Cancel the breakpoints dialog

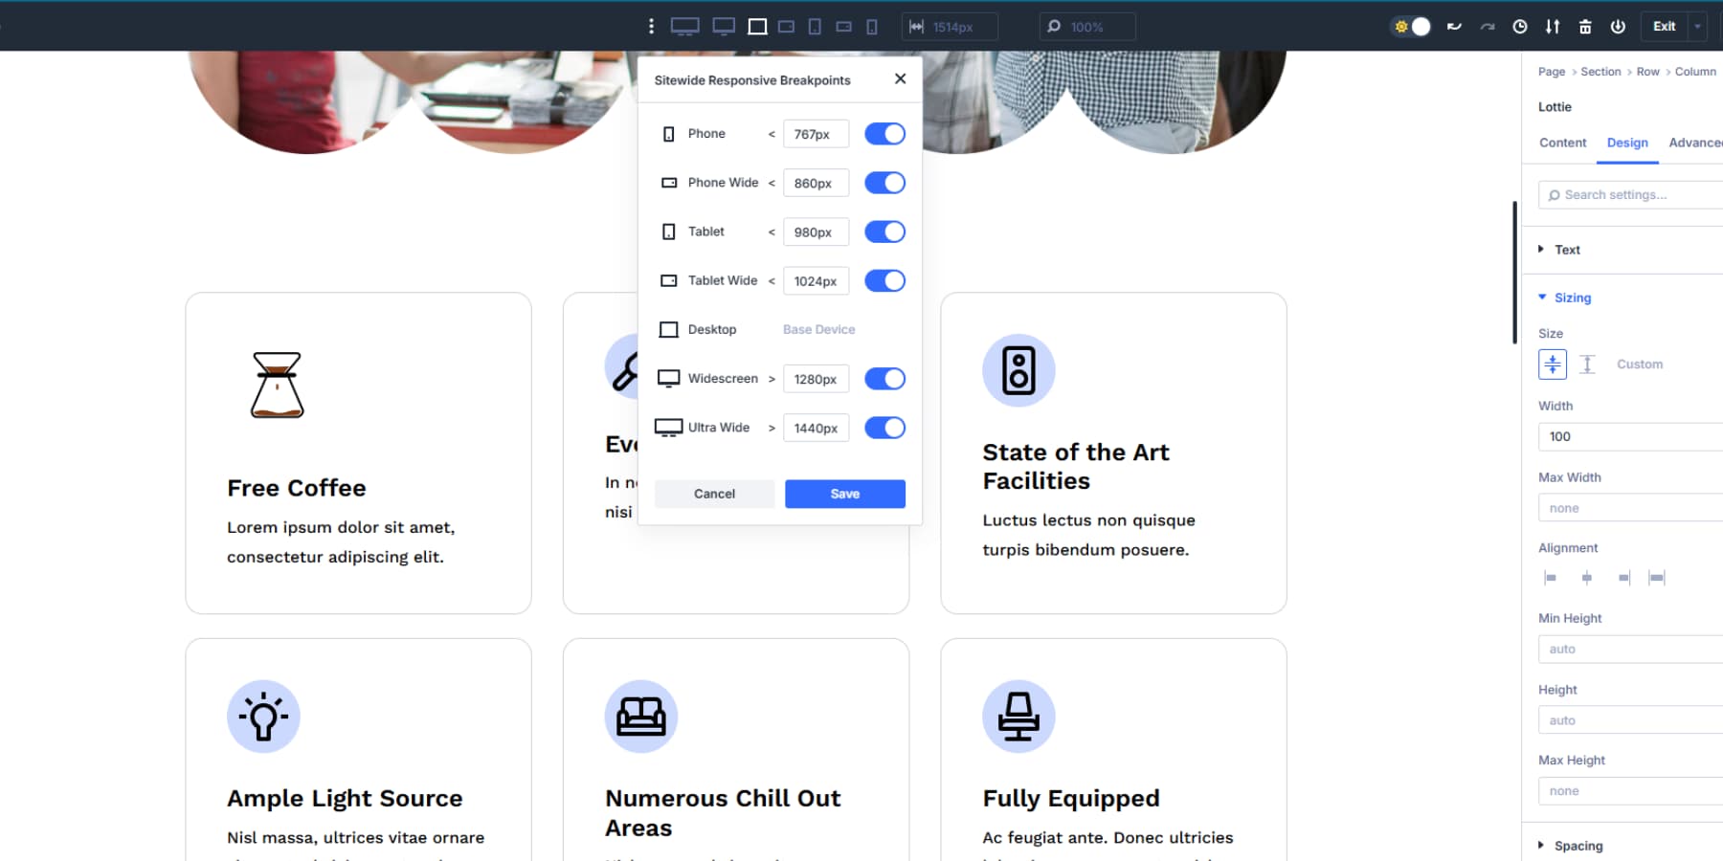tap(713, 494)
